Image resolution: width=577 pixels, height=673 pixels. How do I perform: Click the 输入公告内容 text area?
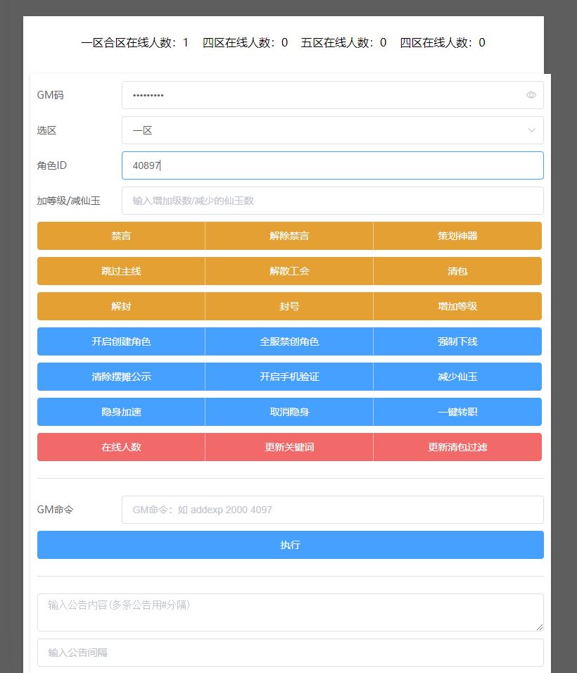290,612
